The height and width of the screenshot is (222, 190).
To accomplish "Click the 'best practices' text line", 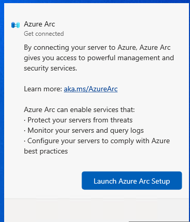I will pyautogui.click(x=46, y=151).
